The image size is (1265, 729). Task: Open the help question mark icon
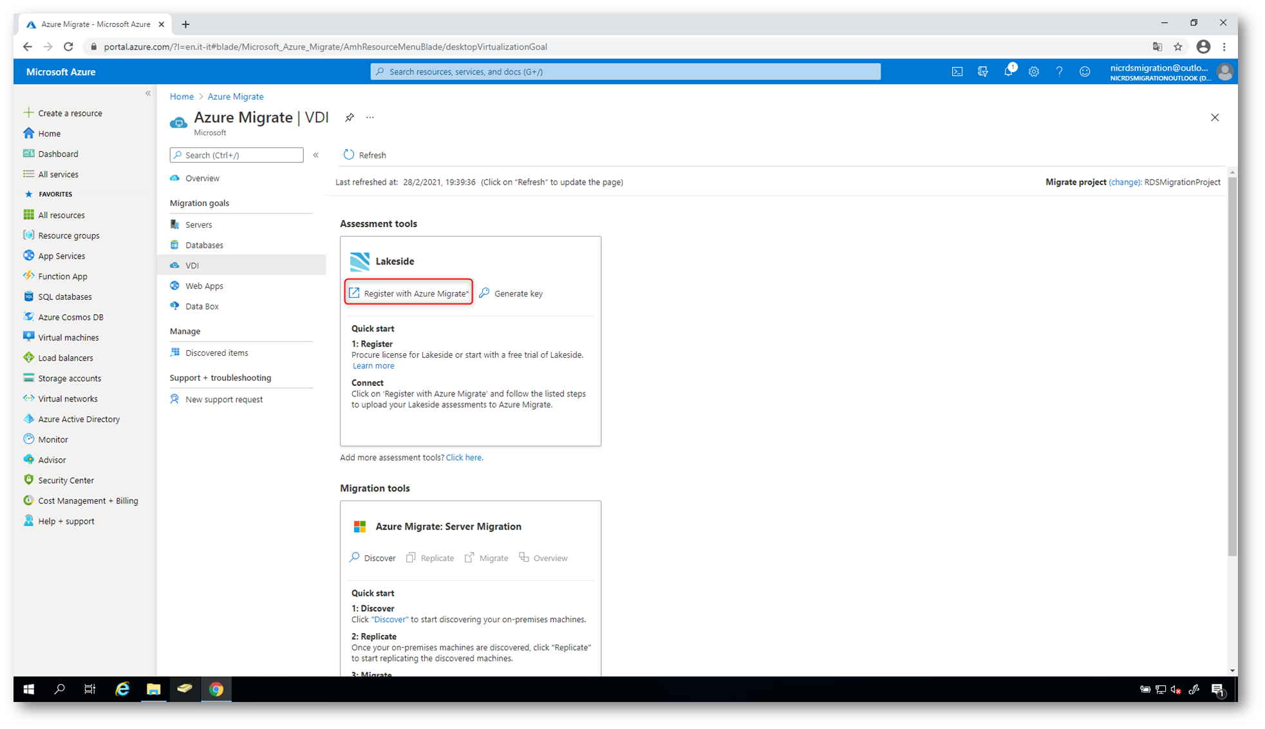pos(1059,72)
